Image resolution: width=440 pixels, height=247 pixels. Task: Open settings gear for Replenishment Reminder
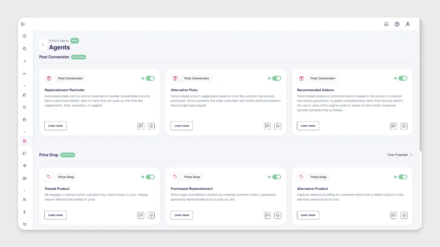coord(151,126)
